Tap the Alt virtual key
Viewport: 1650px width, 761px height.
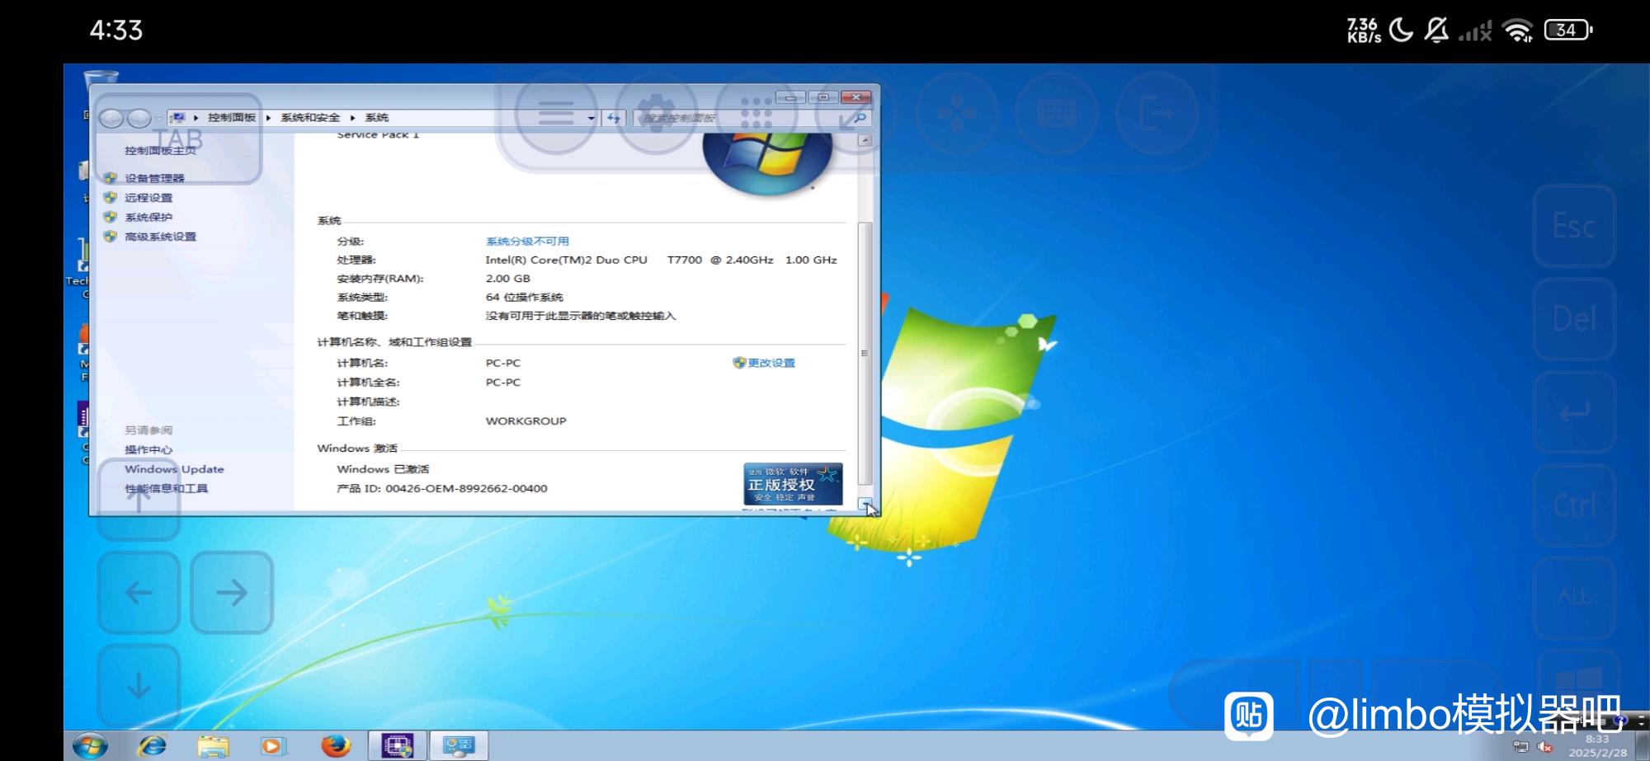pyautogui.click(x=1574, y=597)
